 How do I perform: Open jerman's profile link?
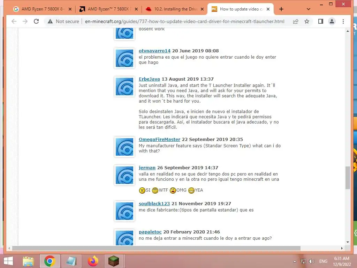pyautogui.click(x=147, y=168)
